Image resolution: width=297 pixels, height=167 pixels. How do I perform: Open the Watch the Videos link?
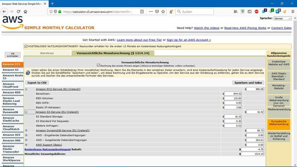206,28
